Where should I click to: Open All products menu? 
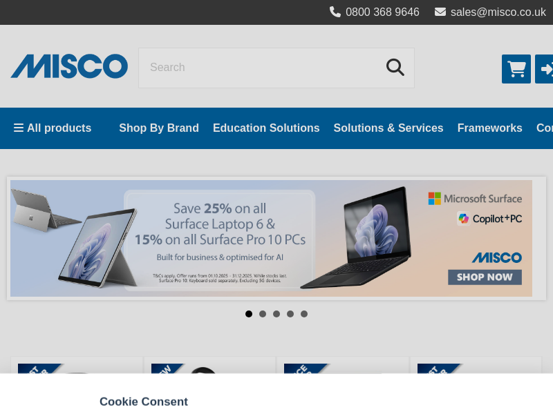[53, 128]
